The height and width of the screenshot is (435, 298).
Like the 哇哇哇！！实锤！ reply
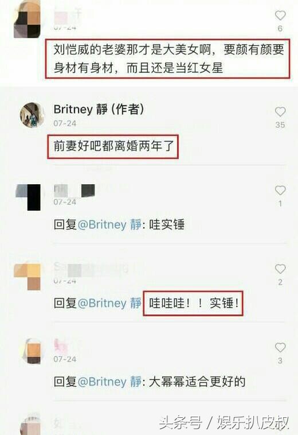pos(280,269)
